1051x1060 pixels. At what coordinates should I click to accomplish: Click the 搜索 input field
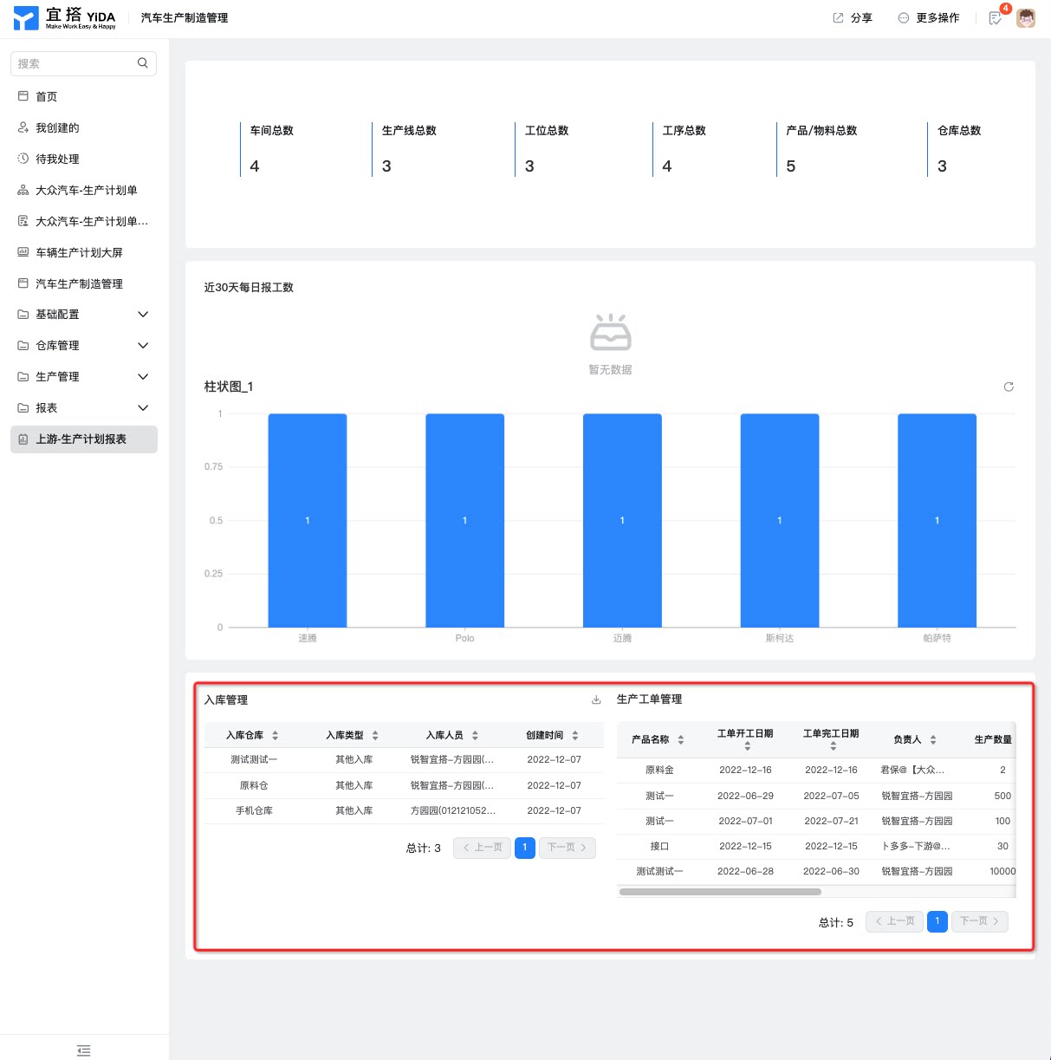[75, 63]
